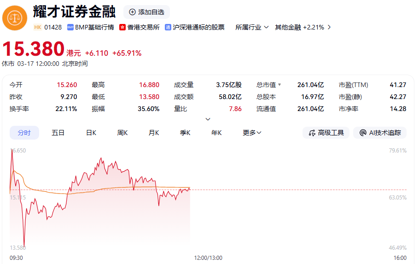Screen dimensions: 419x264
Task: Switch to the 日K tab
Action: pos(91,133)
